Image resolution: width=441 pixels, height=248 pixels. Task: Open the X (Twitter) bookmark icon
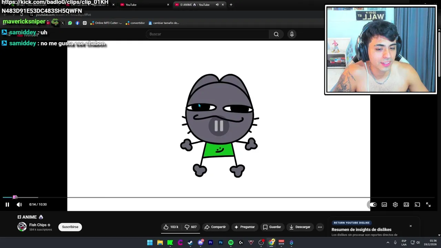[63, 23]
